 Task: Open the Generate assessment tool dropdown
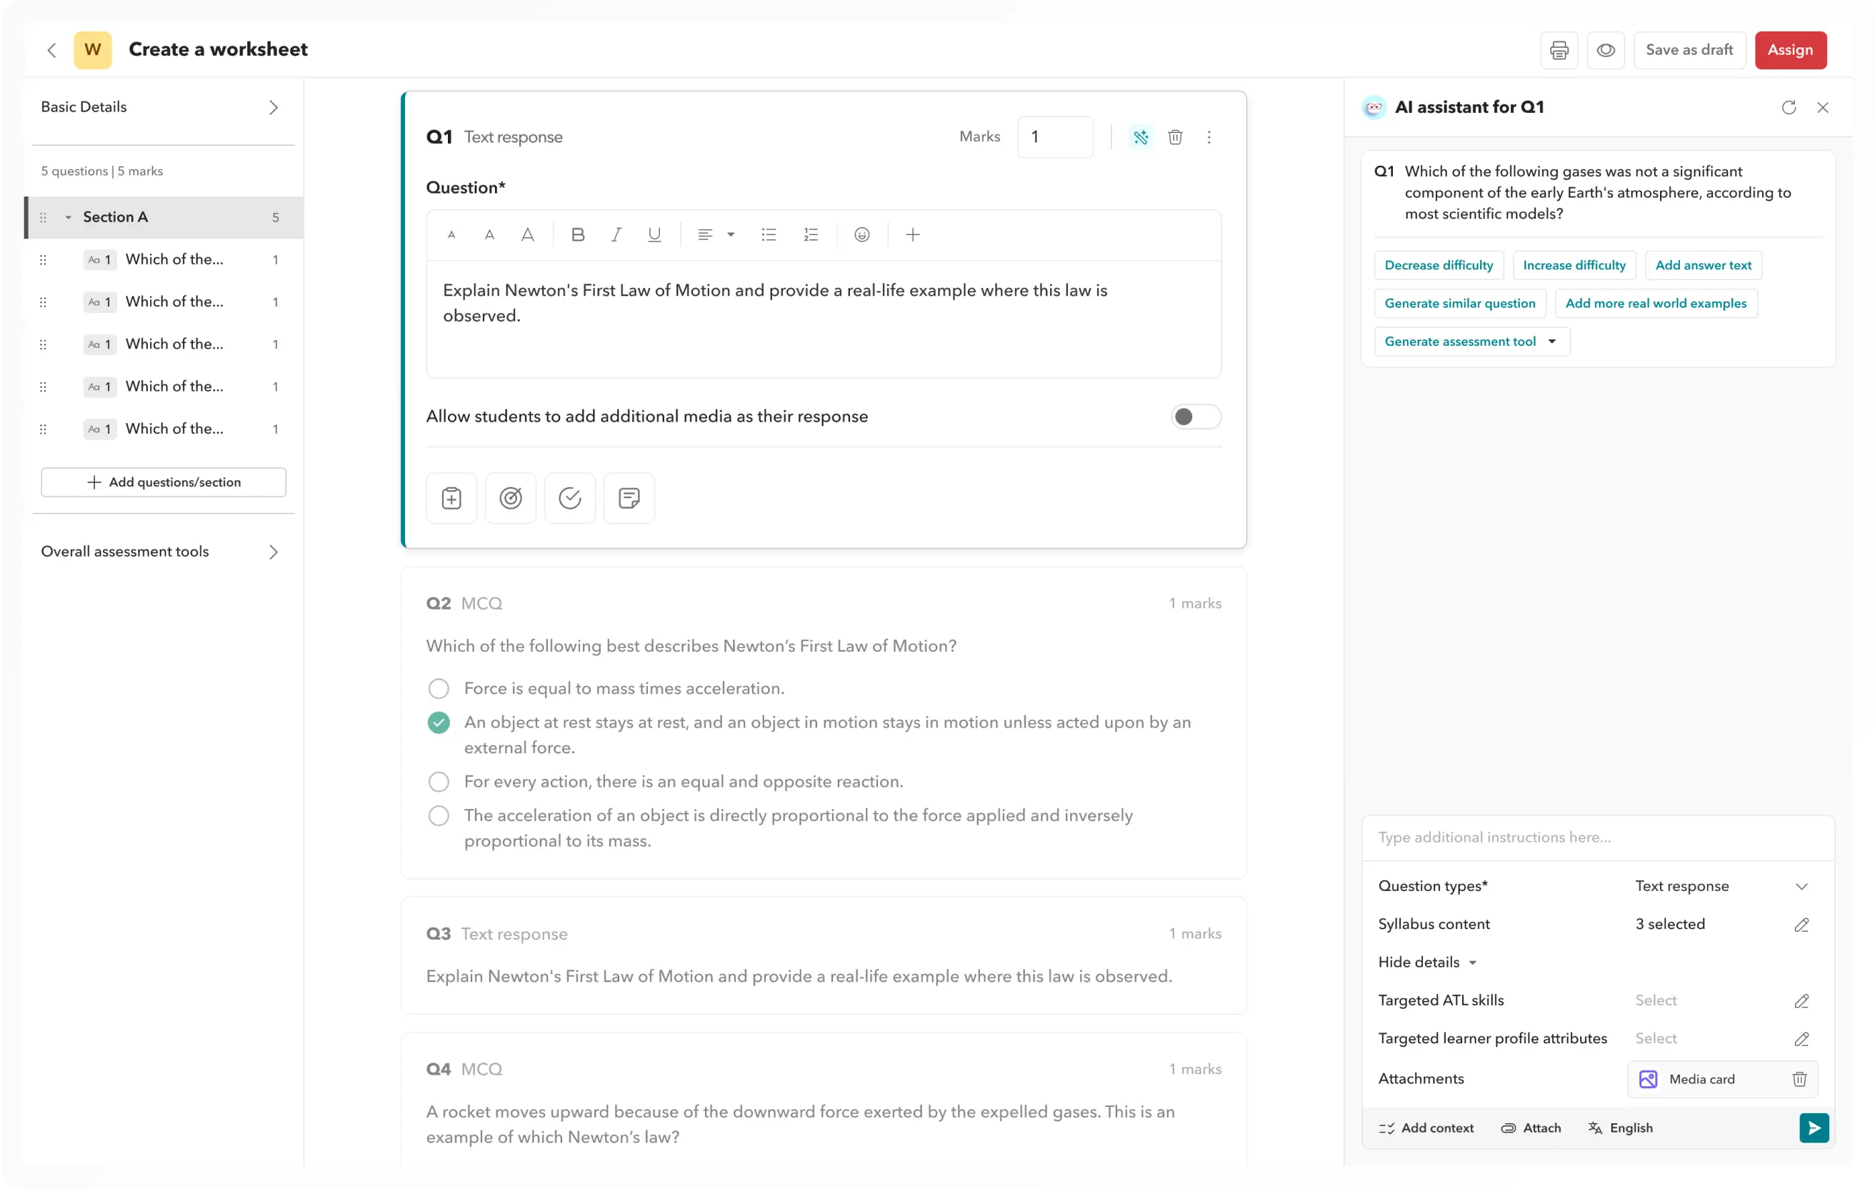point(1471,342)
